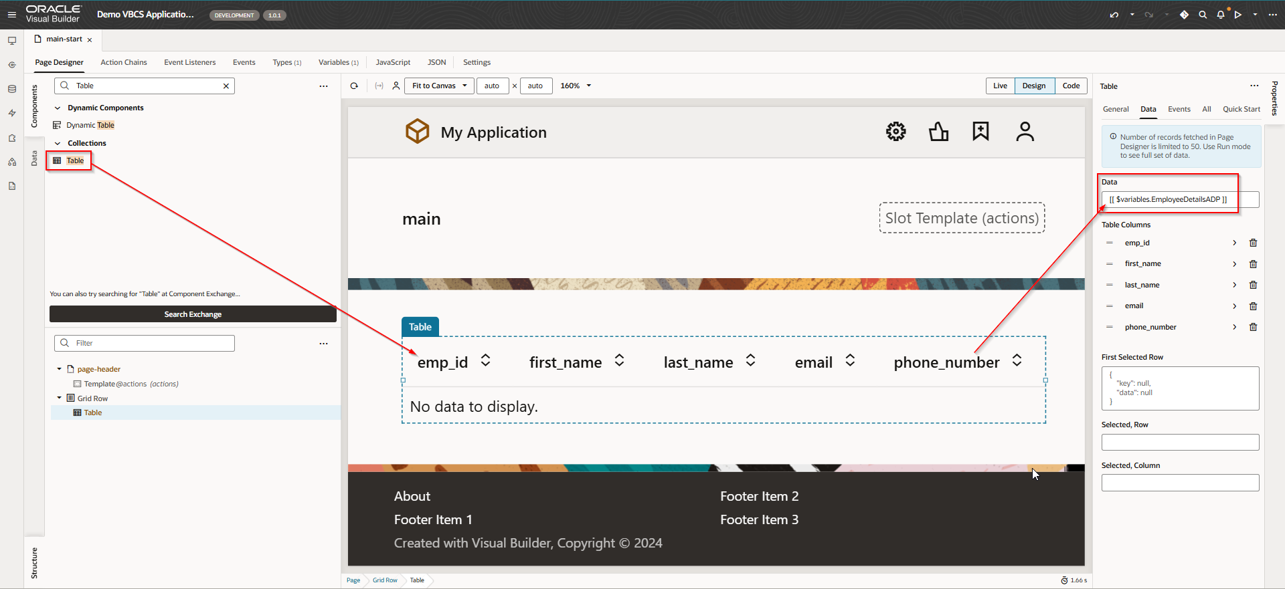Viewport: 1285px width, 589px height.
Task: Select the Design mode button
Action: tap(1034, 86)
